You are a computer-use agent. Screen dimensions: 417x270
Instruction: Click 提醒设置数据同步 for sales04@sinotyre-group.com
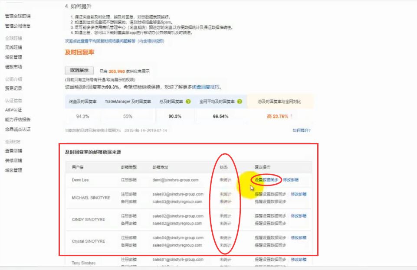(x=270, y=237)
